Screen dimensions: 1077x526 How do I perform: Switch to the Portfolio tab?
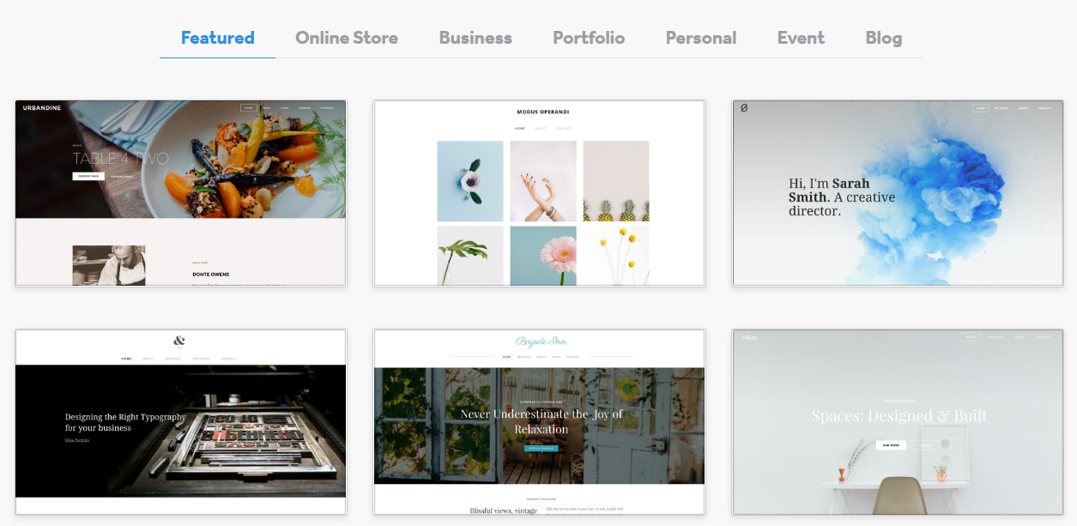coord(589,38)
